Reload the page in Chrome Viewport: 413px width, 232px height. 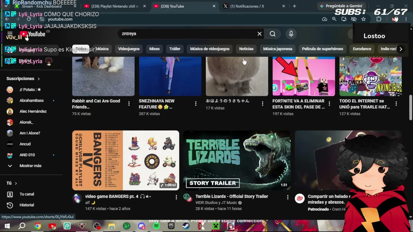[29, 19]
